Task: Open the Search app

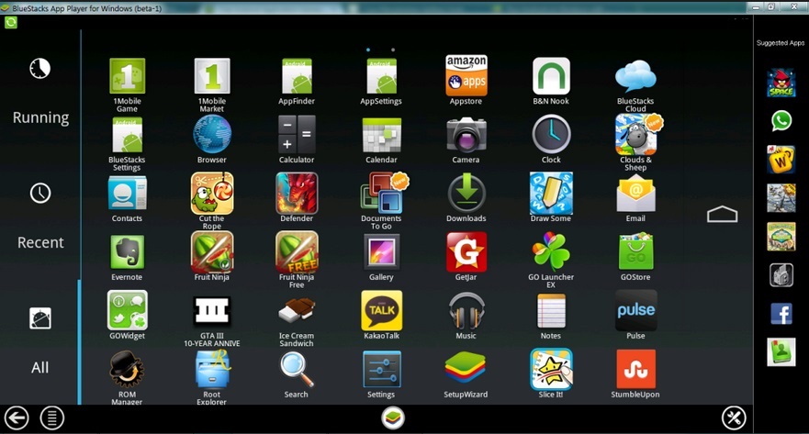Action: 297,369
